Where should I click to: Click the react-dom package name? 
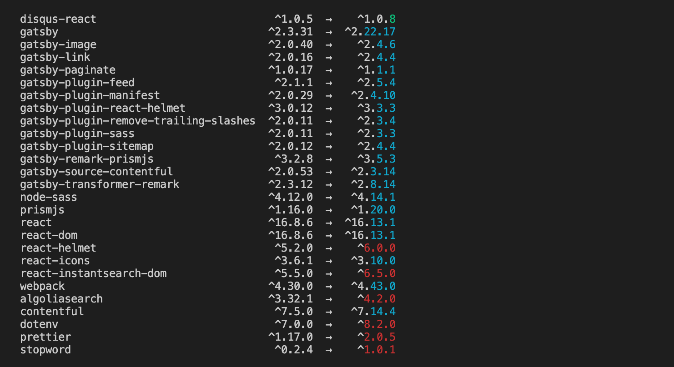tap(49, 235)
